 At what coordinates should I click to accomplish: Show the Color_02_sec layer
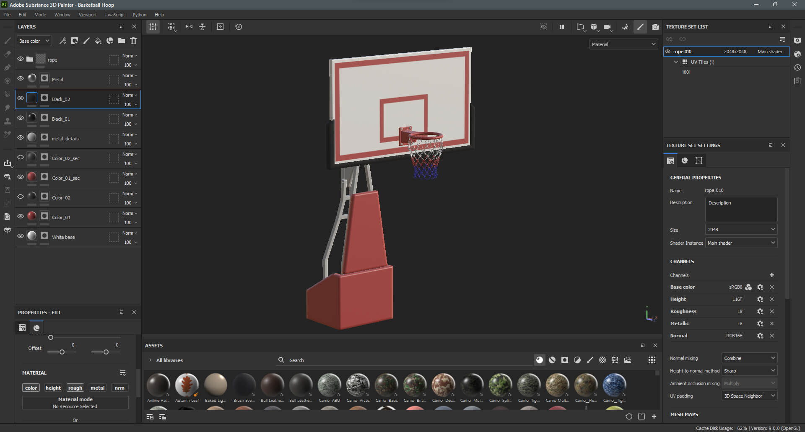coord(21,157)
